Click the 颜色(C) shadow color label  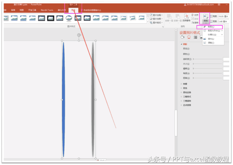[x=186, y=54]
